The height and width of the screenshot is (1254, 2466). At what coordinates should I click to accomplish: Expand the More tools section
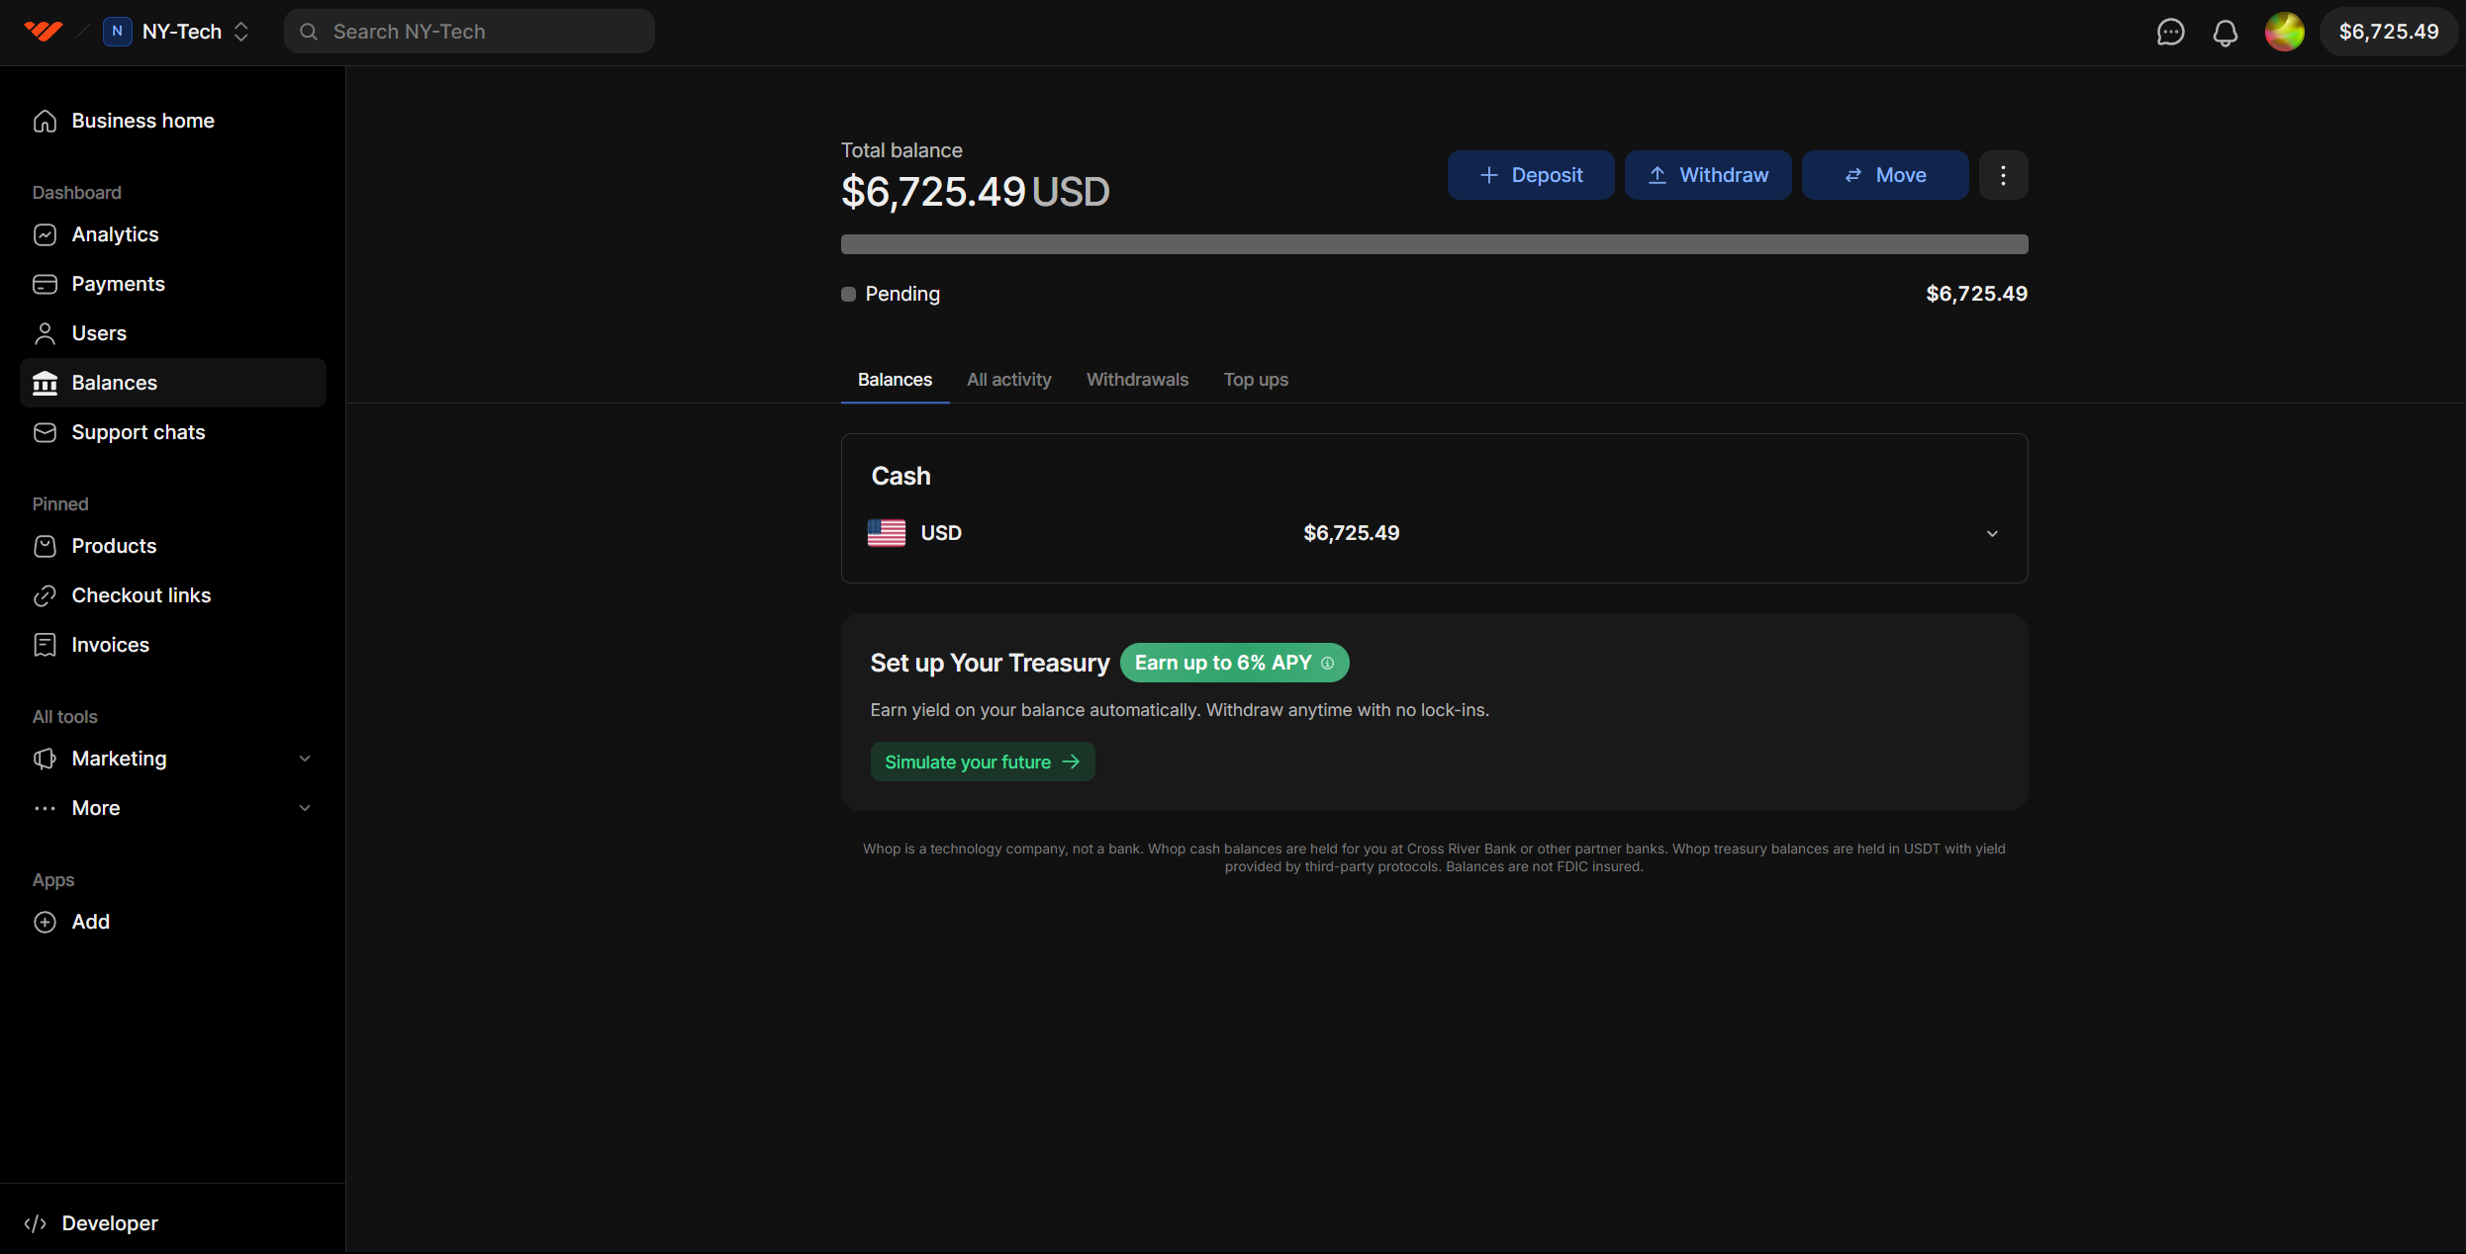click(305, 808)
